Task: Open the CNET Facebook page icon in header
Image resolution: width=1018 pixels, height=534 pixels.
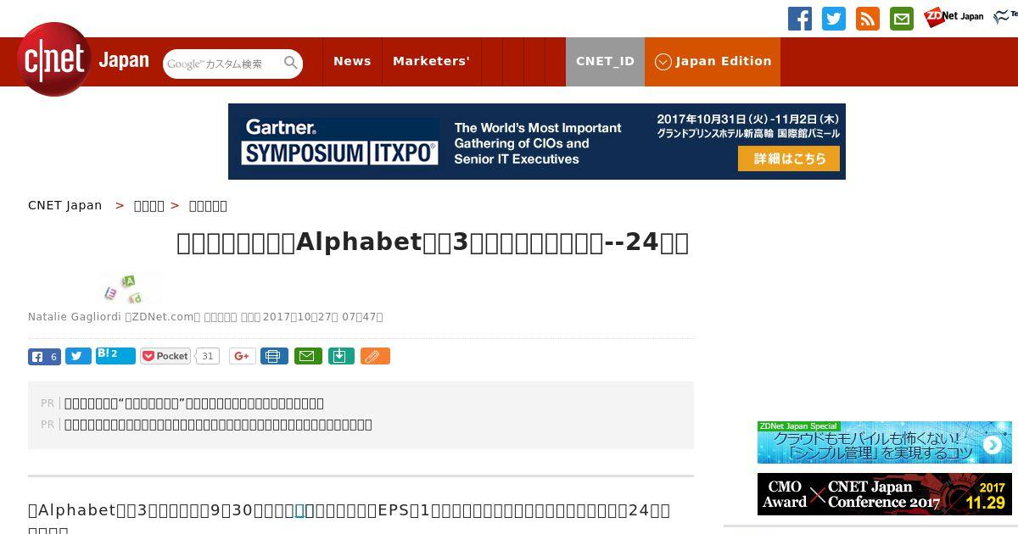Action: 800,19
